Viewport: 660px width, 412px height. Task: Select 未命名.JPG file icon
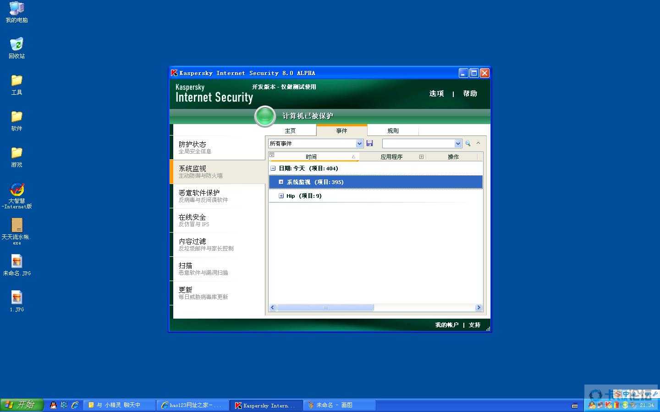16,266
